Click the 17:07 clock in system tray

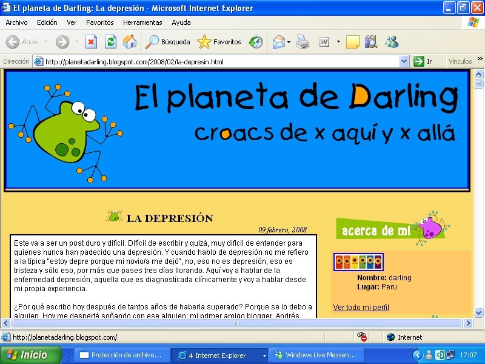(x=468, y=355)
